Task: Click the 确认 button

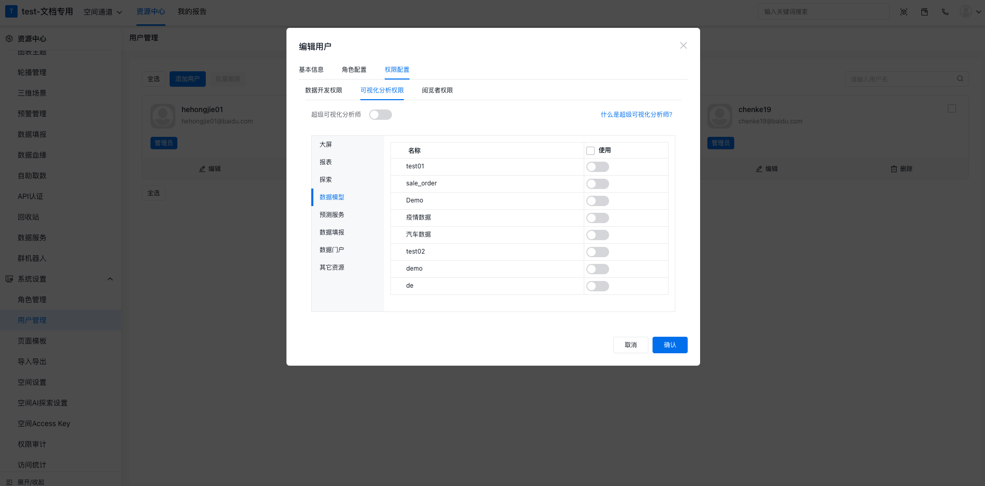Action: coord(670,345)
